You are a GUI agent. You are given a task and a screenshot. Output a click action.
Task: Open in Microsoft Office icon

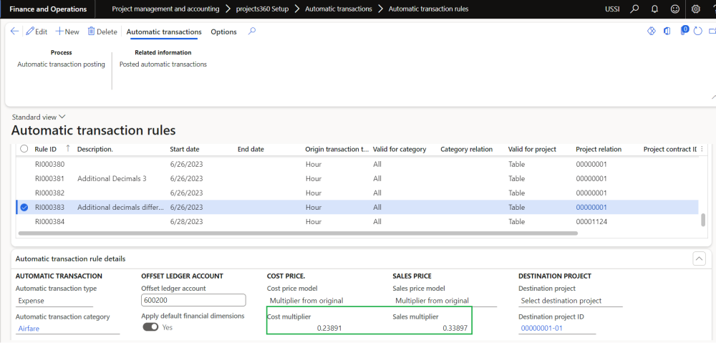[667, 32]
